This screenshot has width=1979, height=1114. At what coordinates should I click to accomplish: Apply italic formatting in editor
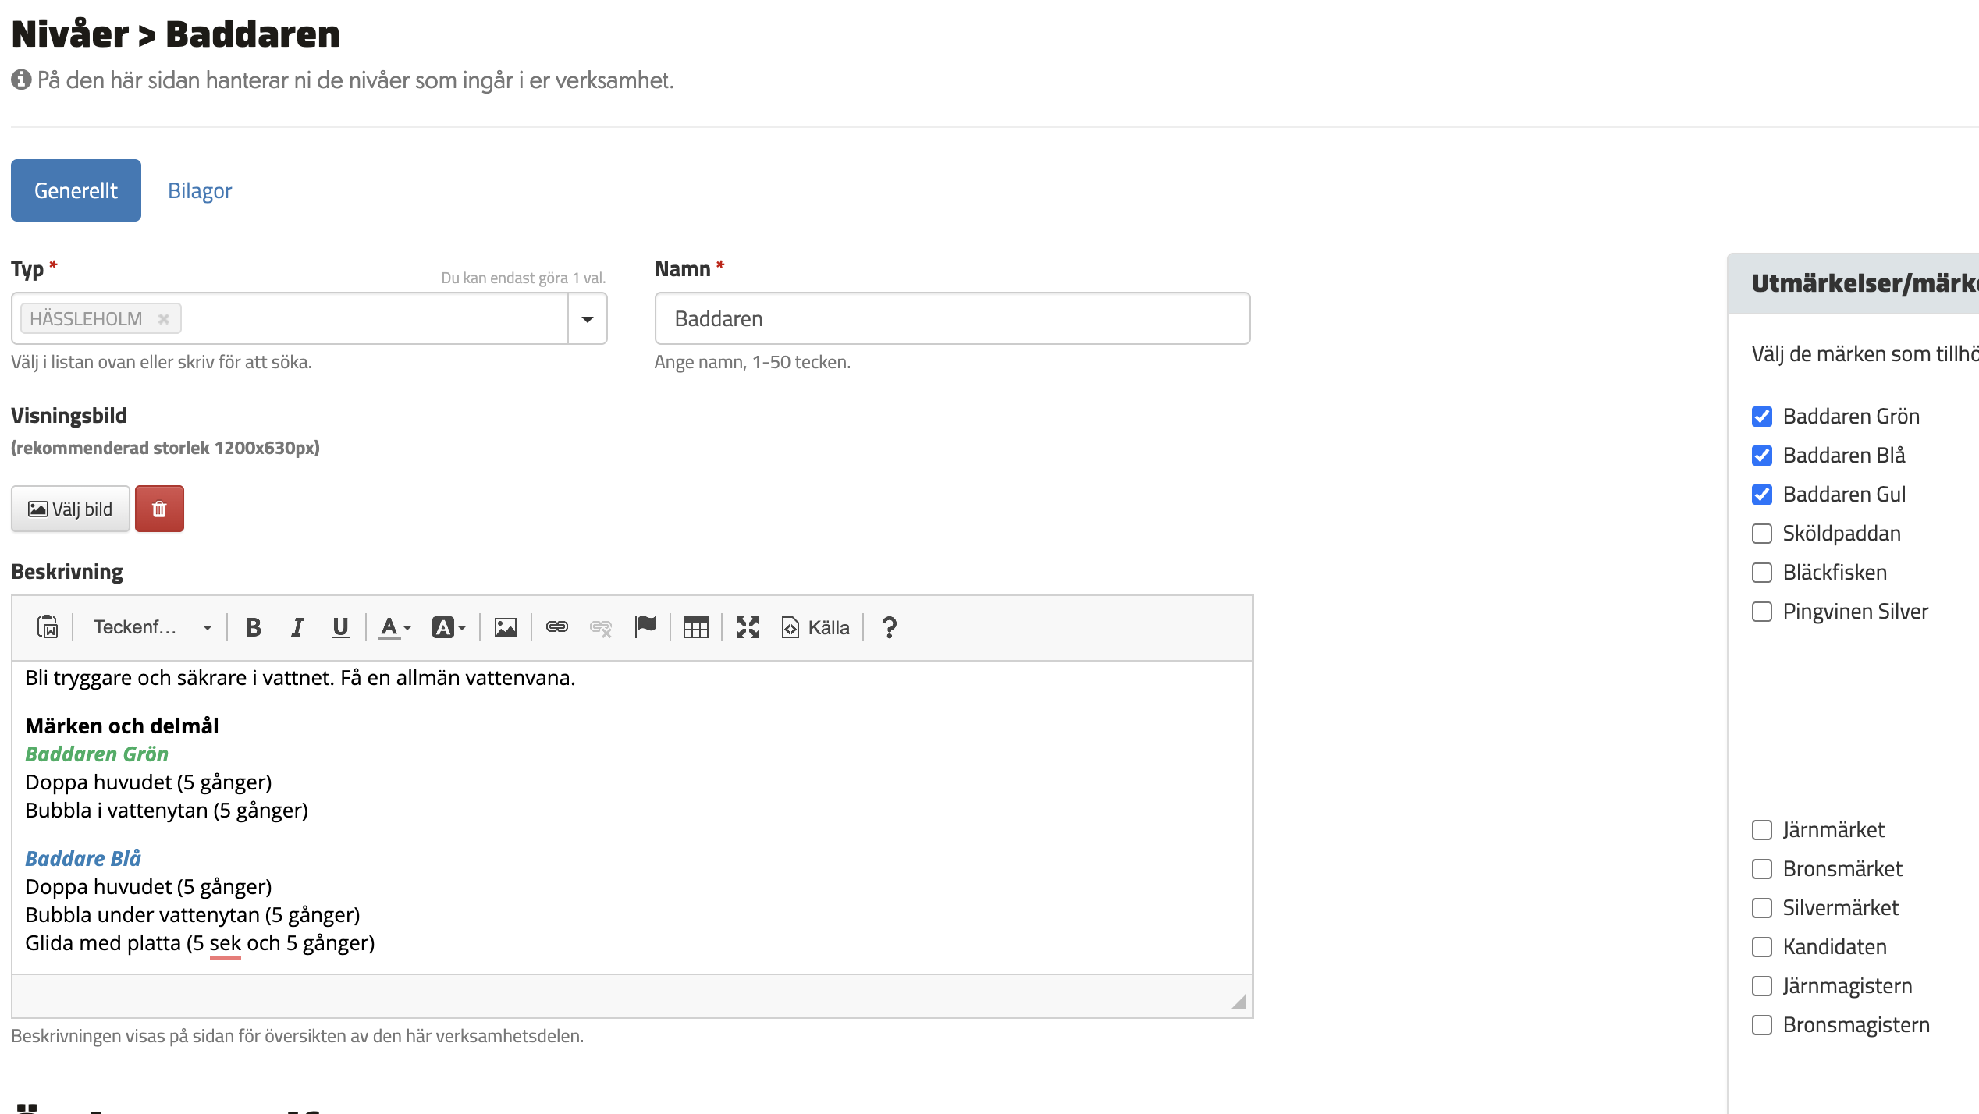pyautogui.click(x=297, y=627)
